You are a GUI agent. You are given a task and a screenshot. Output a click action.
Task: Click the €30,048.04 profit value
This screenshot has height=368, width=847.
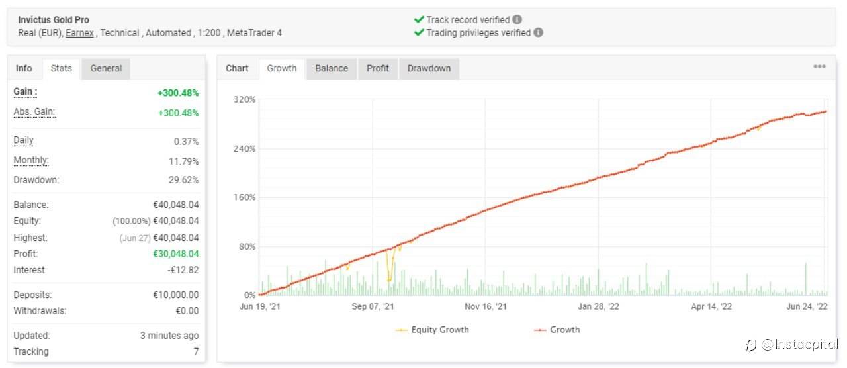click(x=176, y=253)
